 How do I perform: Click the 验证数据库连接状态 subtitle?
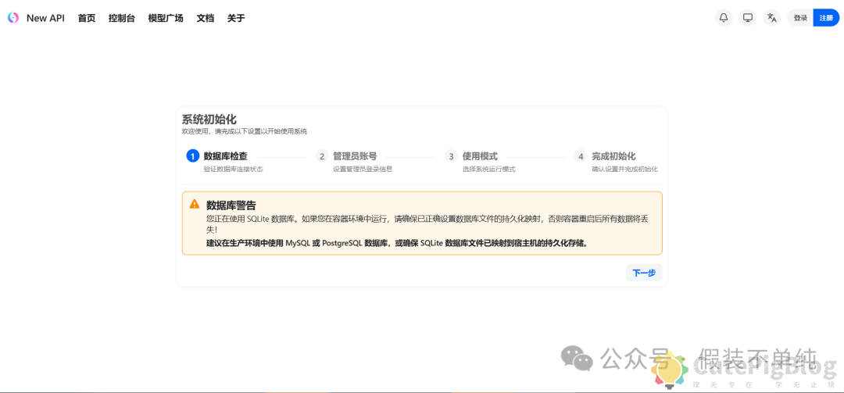(x=233, y=169)
